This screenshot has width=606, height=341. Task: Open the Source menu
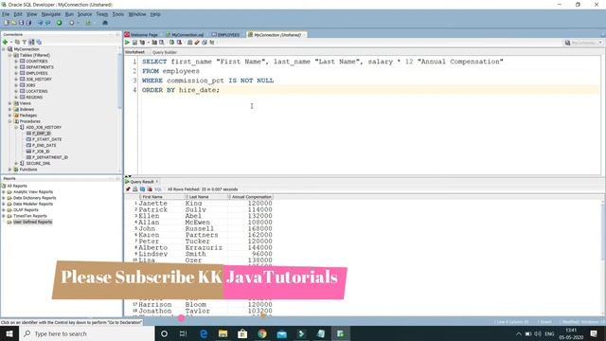pyautogui.click(x=84, y=14)
